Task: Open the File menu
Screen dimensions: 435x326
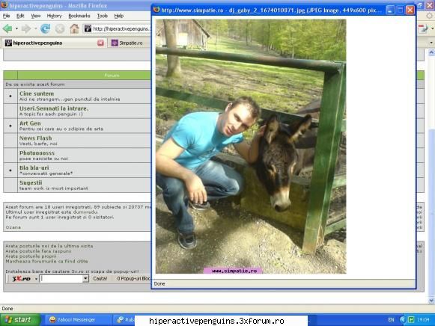Action: pyautogui.click(x=6, y=16)
